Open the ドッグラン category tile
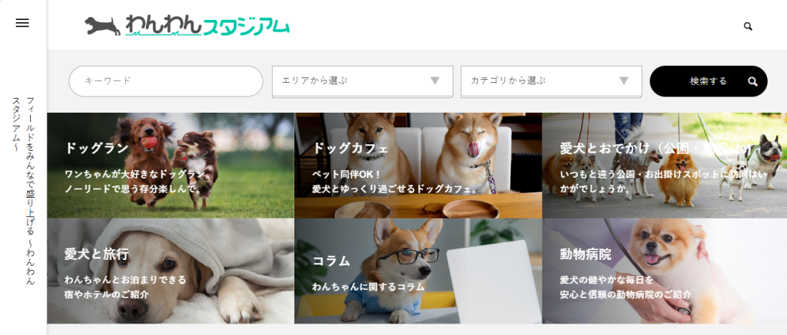The height and width of the screenshot is (335, 787). click(171, 166)
